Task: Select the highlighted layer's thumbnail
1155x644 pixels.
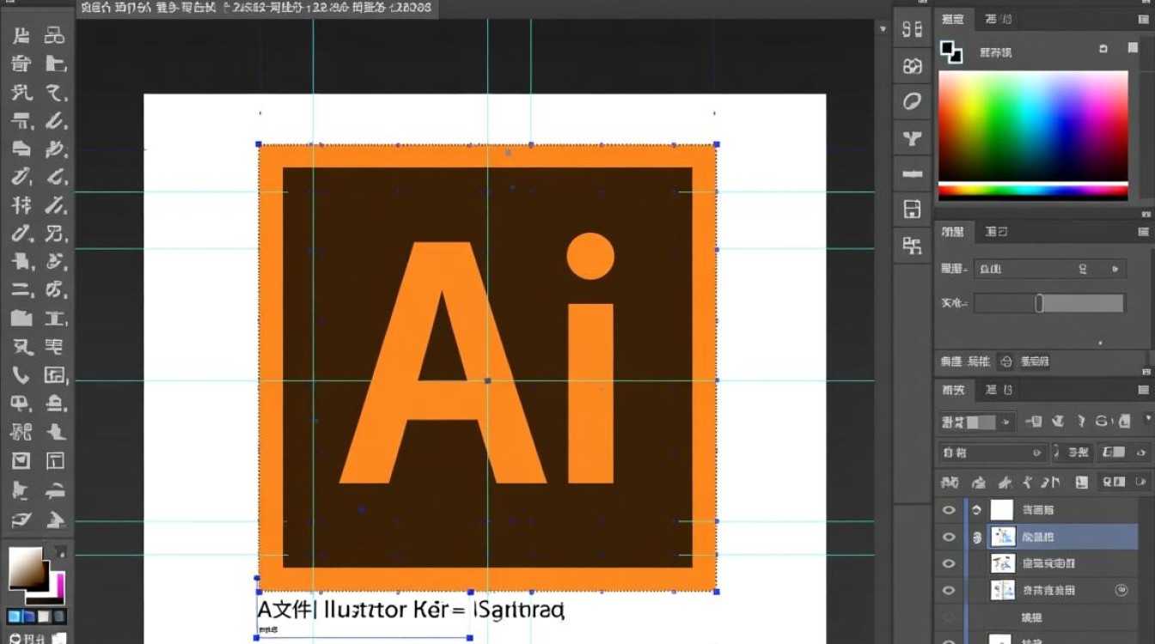Action: tap(1002, 538)
